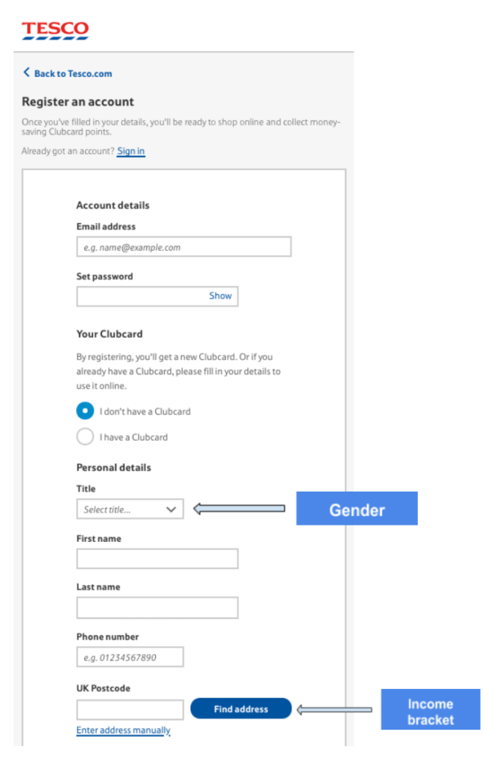Click the 'Your Clubcard' section heading

[x=109, y=334]
